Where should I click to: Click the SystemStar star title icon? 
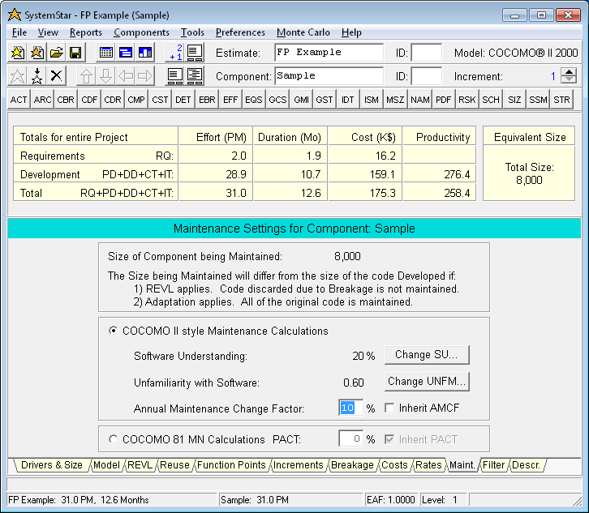(x=15, y=15)
